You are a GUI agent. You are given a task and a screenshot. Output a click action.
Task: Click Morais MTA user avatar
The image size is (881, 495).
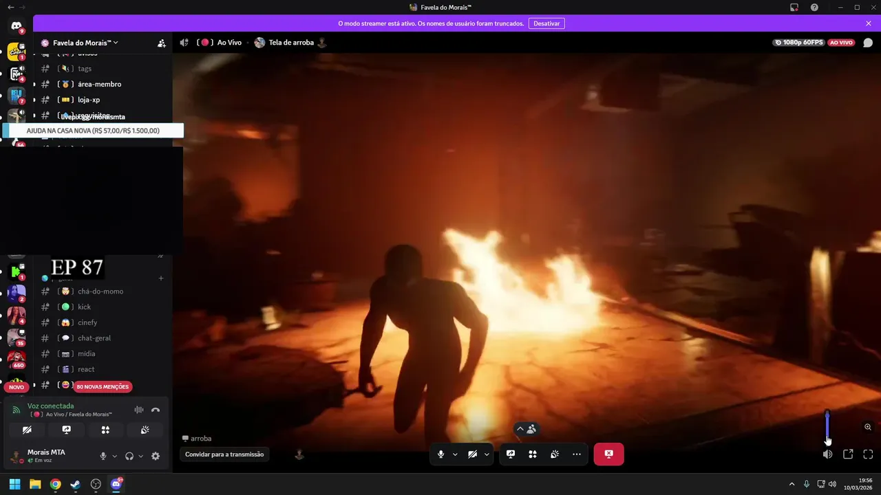pos(16,456)
